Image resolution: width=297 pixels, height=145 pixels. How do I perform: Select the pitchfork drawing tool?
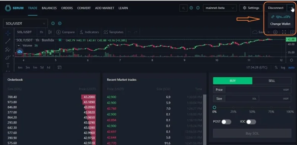[x=8, y=49]
